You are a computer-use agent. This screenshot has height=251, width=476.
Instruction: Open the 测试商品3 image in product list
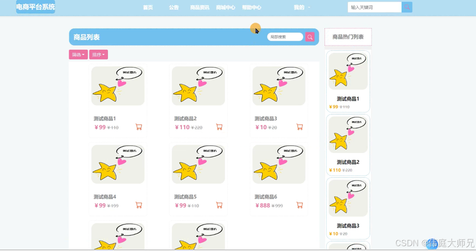279,86
